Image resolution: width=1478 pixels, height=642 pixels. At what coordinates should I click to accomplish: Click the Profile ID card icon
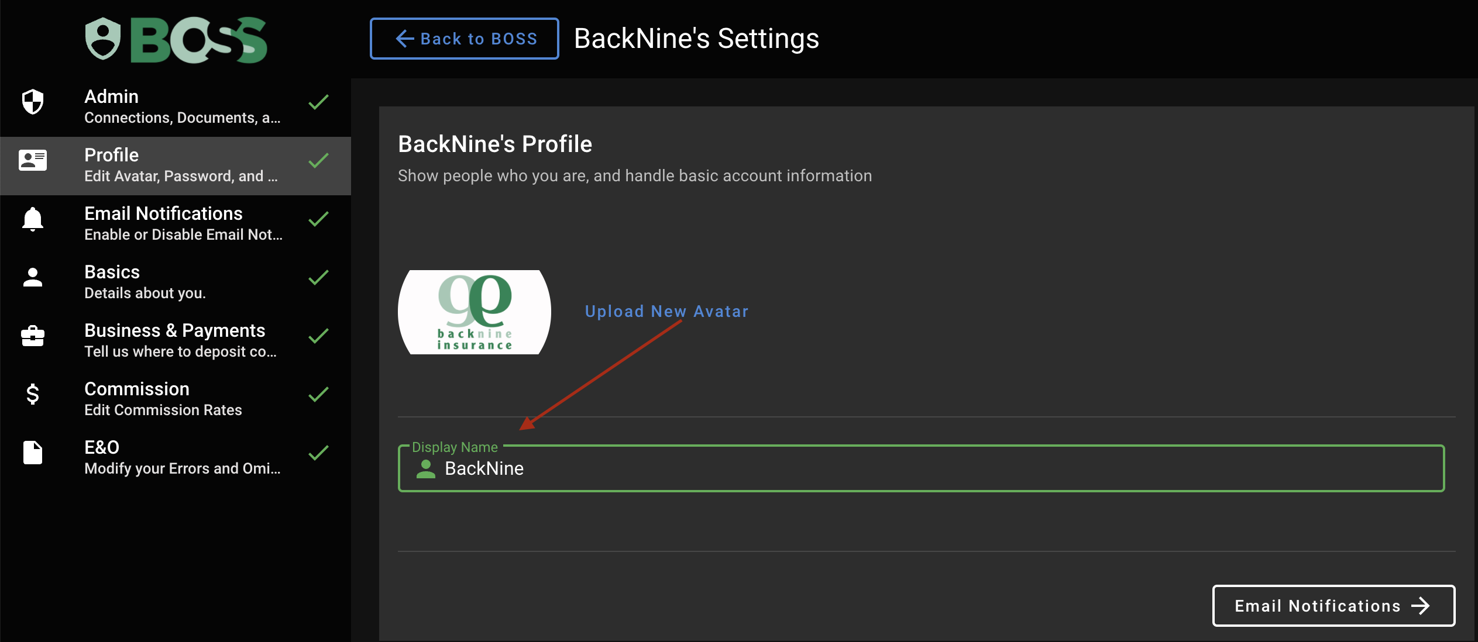33,160
